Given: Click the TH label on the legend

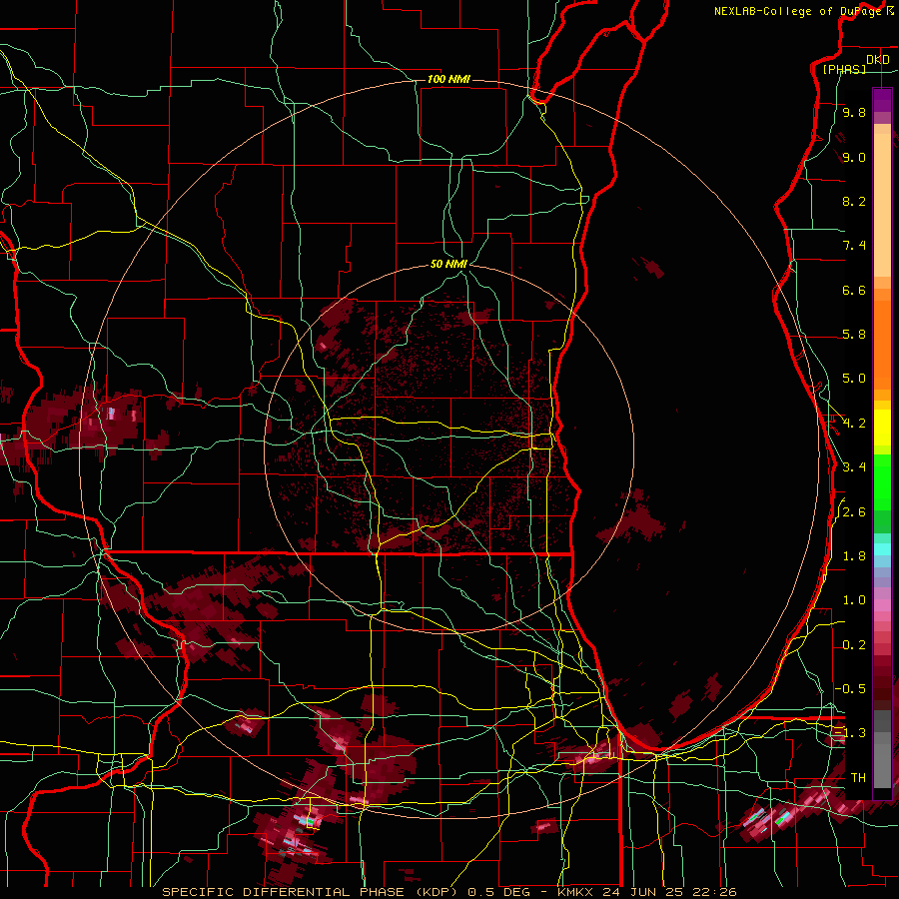Looking at the screenshot, I should point(858,777).
